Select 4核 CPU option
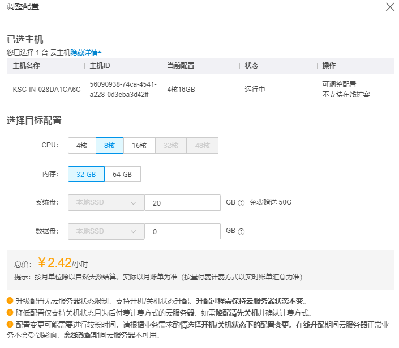This screenshot has width=399, height=348. point(82,146)
